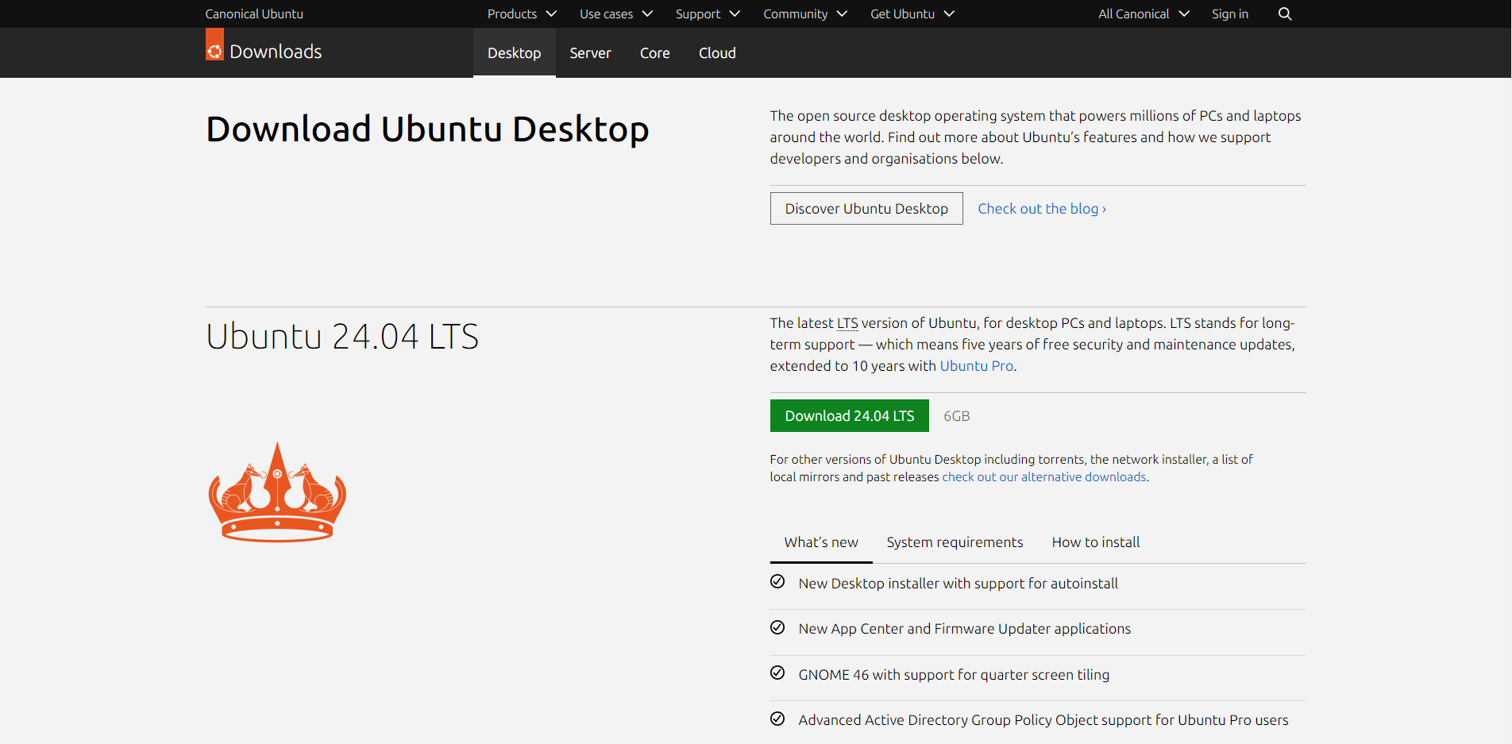Click checkmark icon beside GNOME 46
This screenshot has height=744, width=1512.
777,673
